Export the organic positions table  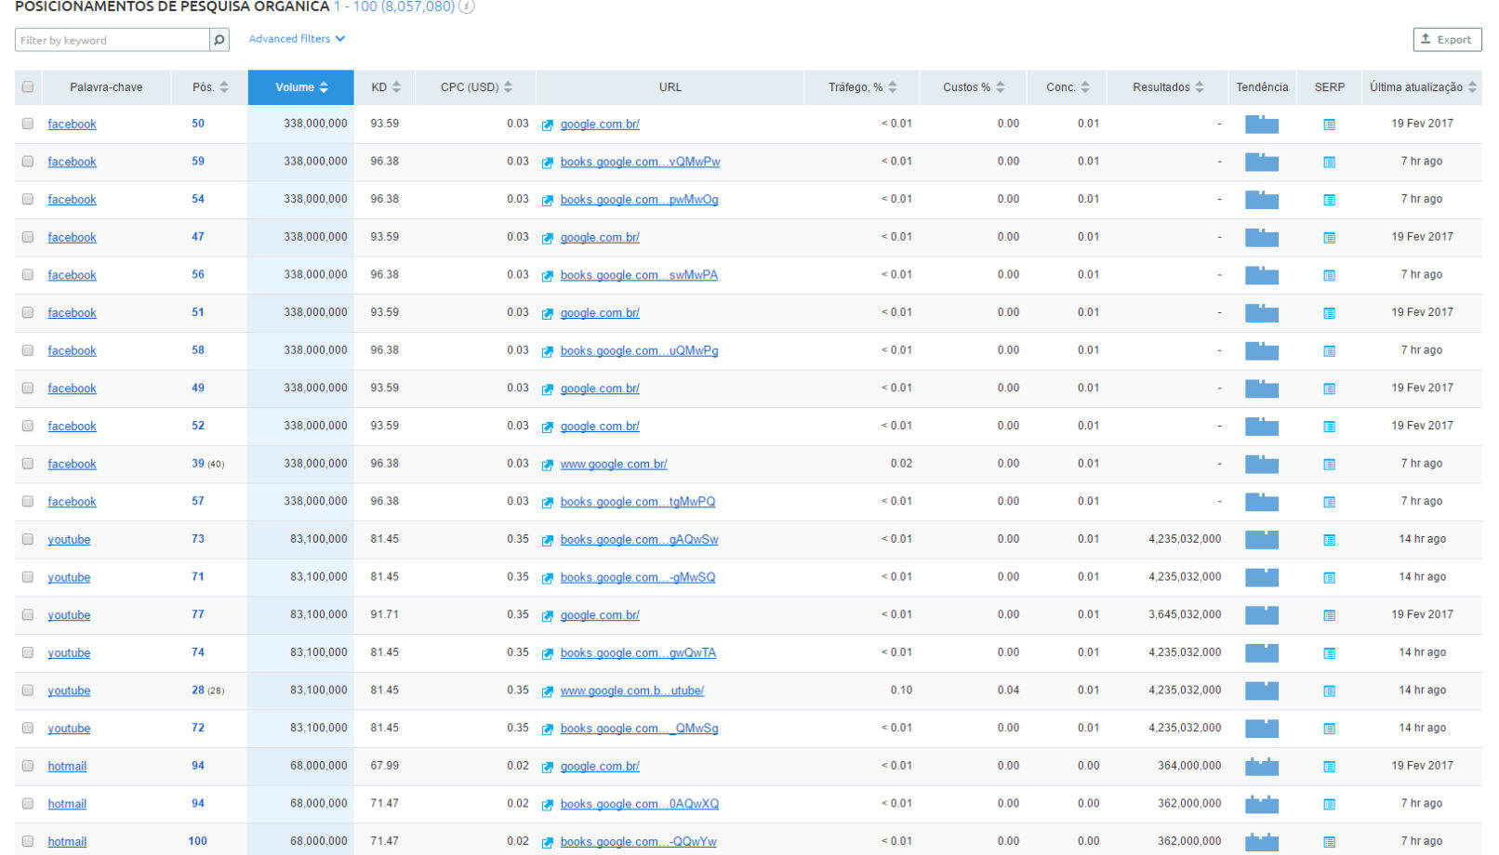pos(1447,39)
